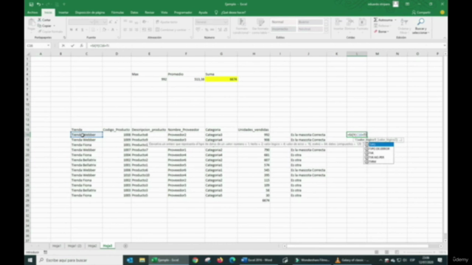Open the Name Box dropdown arrow
Viewport: 472px width, 265px height.
coord(48,46)
